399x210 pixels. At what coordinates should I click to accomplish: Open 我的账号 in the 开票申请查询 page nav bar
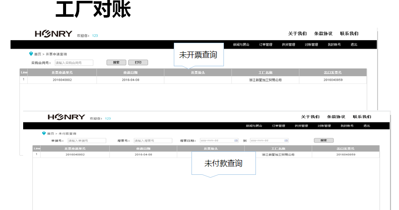tap(334, 44)
